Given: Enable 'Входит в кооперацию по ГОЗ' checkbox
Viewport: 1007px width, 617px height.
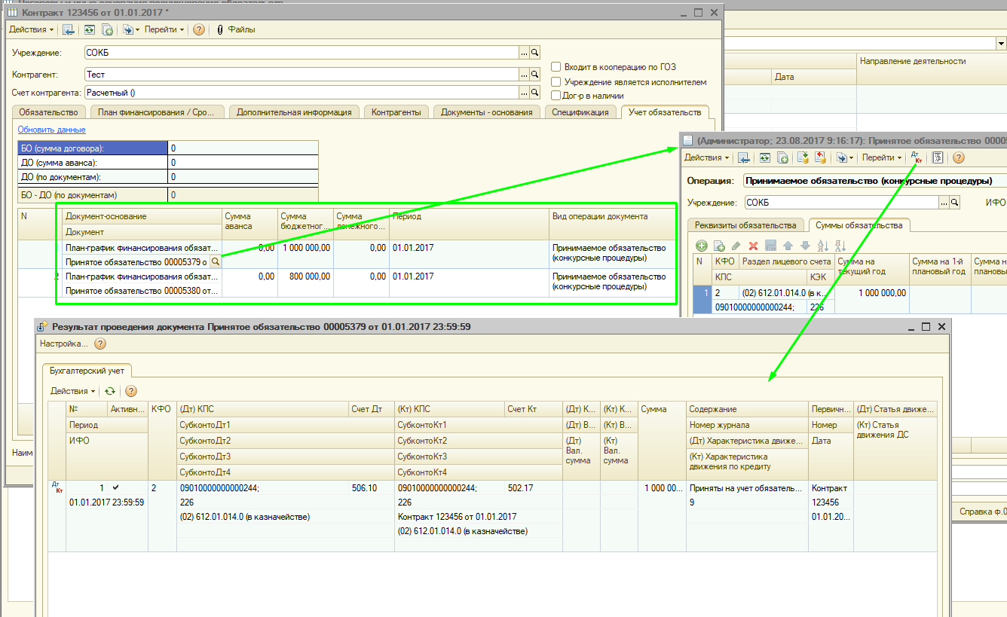Looking at the screenshot, I should click(x=556, y=67).
